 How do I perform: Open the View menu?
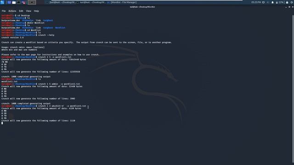(28, 11)
